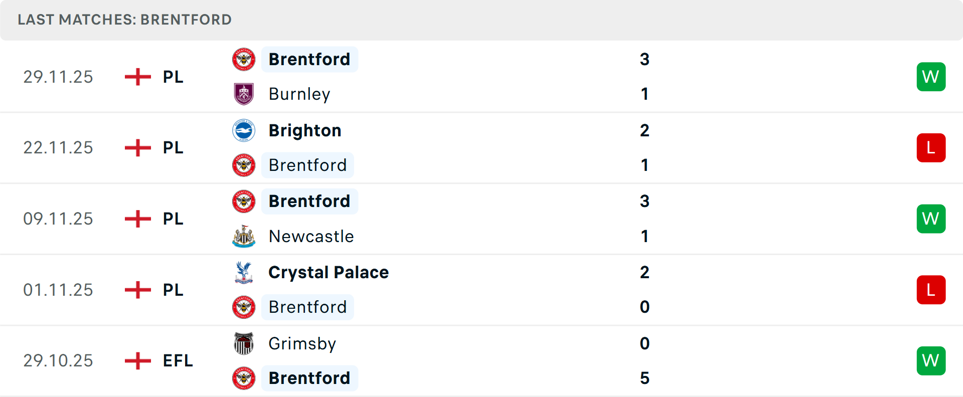Click England flag beside 22.11.25 match
Screen dimensions: 963x397
[x=138, y=148]
